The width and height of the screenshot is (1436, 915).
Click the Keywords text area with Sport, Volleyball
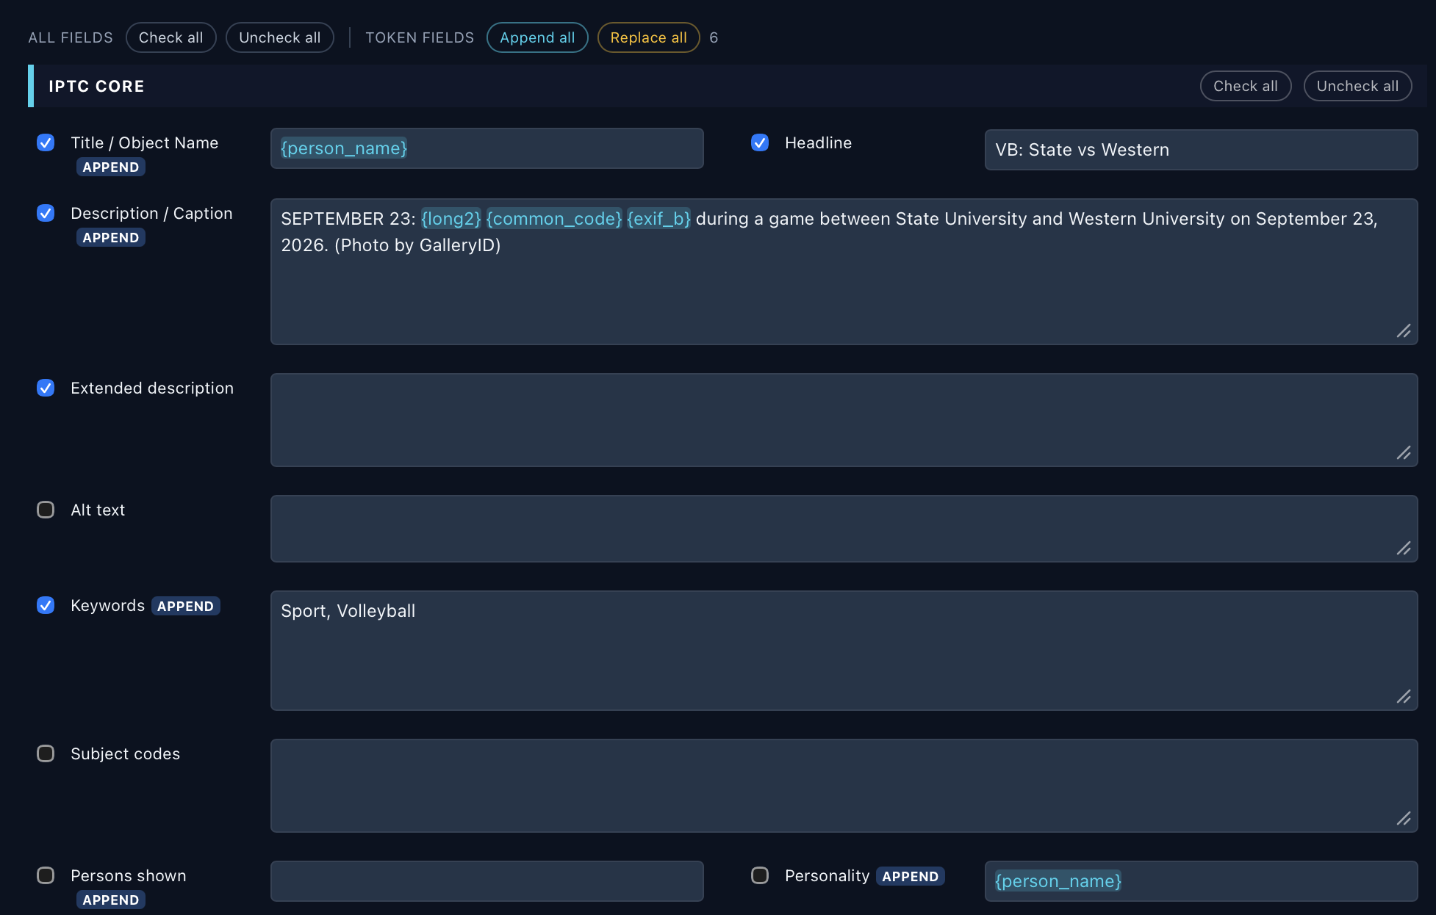pyautogui.click(x=844, y=651)
